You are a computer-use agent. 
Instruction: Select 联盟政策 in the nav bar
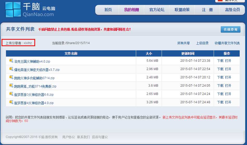[182, 10]
